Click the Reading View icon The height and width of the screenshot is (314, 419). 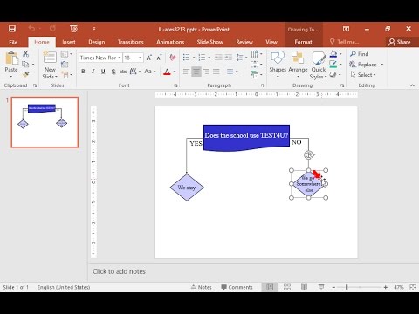pos(305,287)
